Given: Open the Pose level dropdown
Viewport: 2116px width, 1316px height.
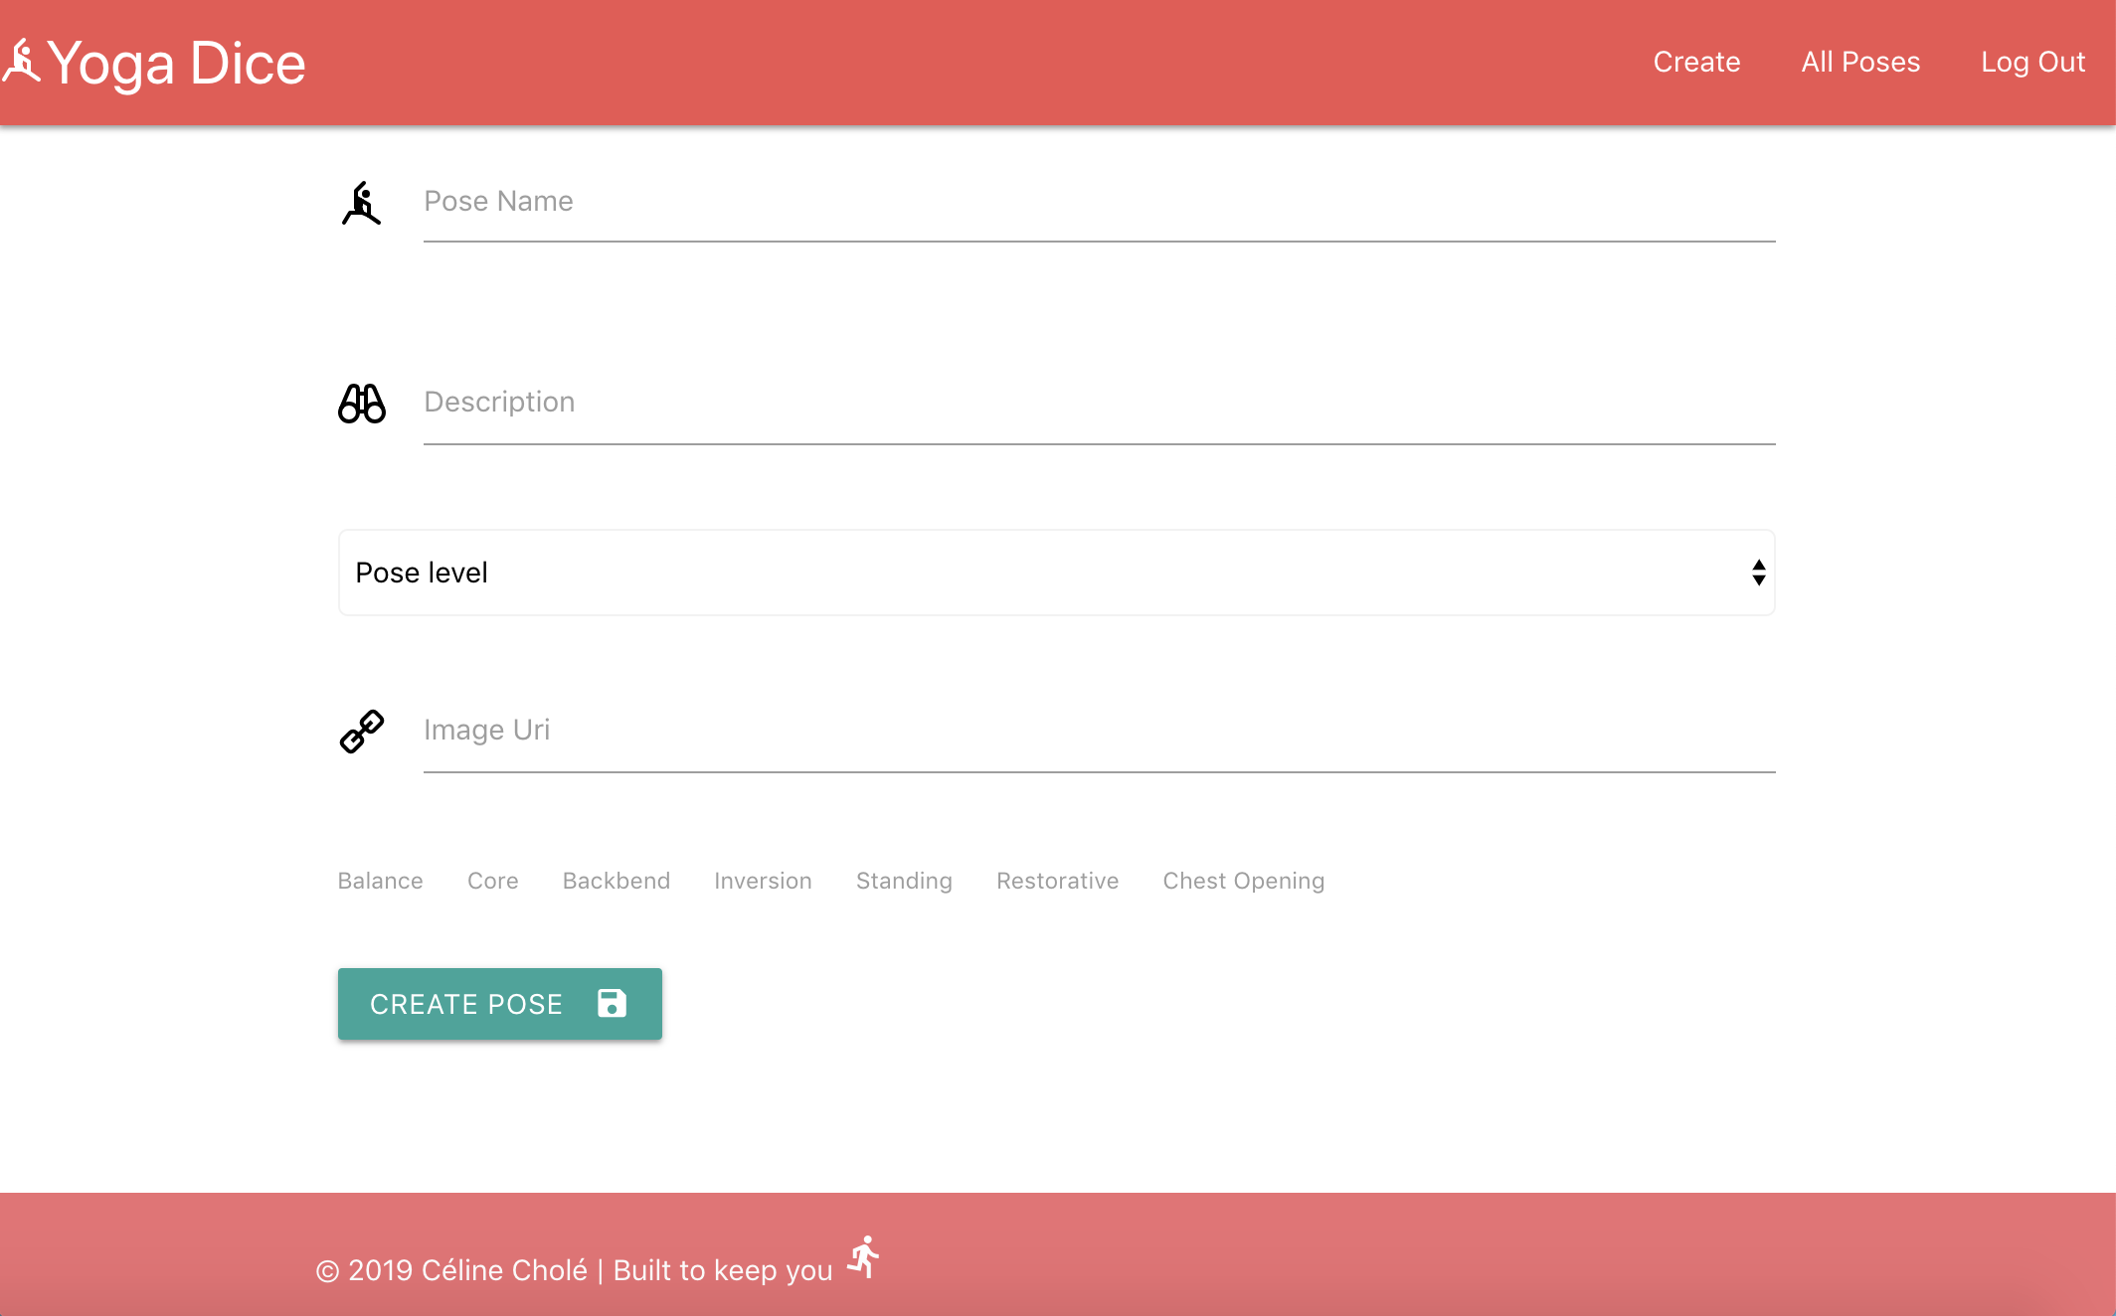Looking at the screenshot, I should pyautogui.click(x=1056, y=573).
